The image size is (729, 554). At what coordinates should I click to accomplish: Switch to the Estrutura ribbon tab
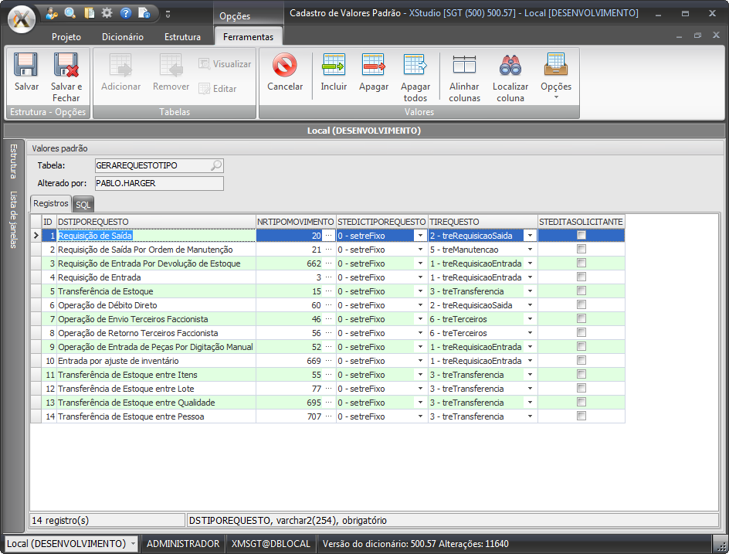[182, 37]
